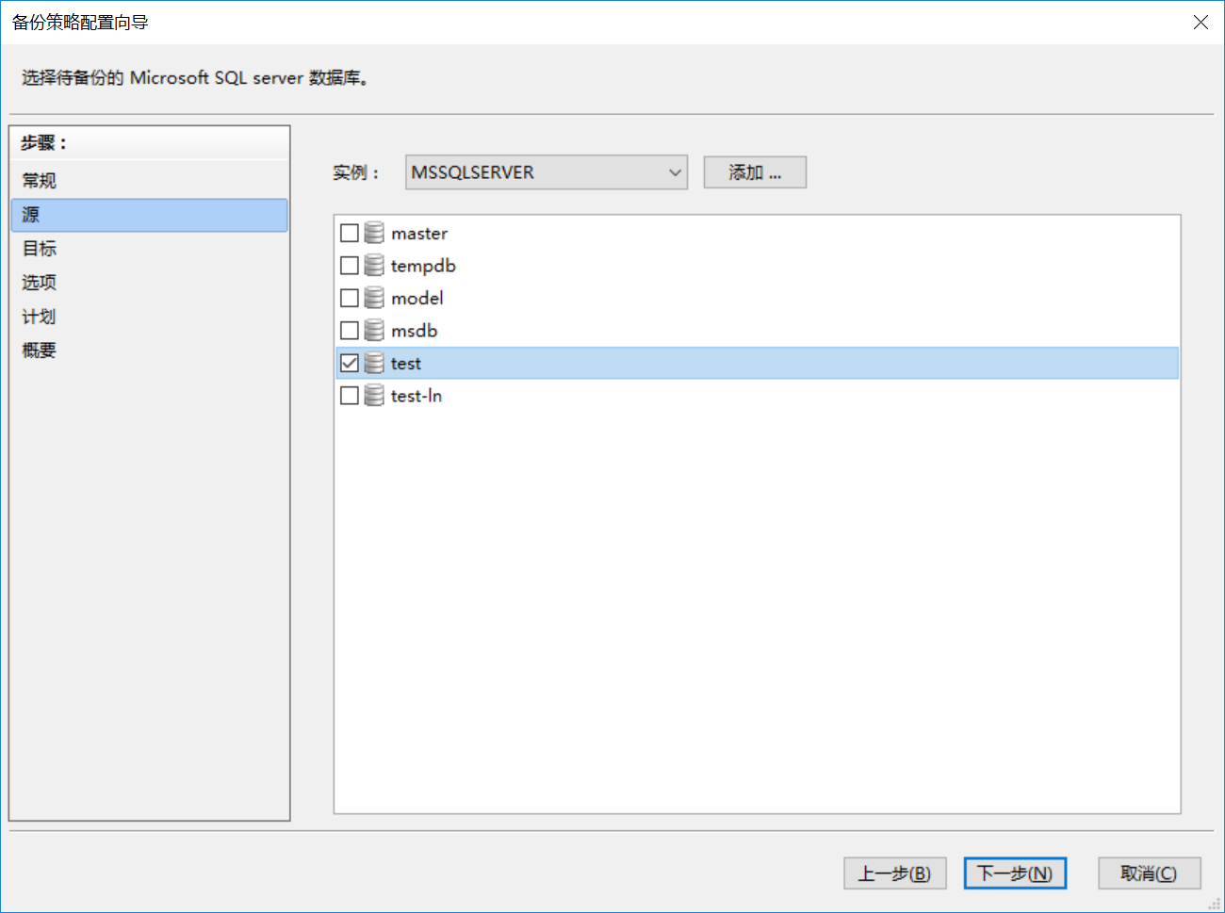
Task: Cancel the wizard with 取消(C)
Action: [1149, 873]
